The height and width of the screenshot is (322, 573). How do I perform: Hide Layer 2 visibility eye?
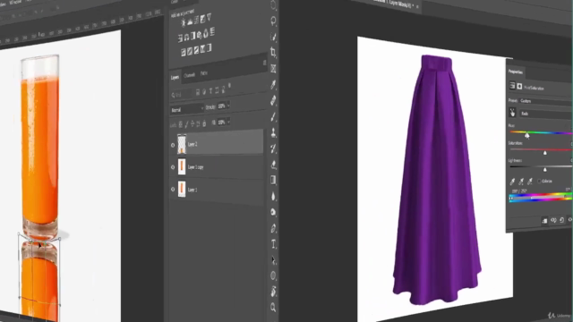pyautogui.click(x=173, y=145)
